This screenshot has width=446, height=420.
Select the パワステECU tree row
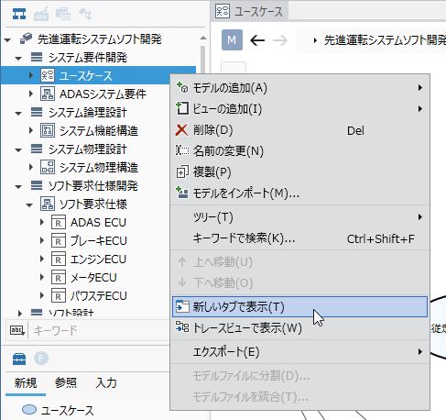[98, 296]
